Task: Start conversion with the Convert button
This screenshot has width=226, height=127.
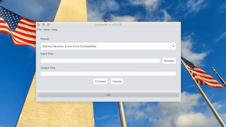Action: coord(100,81)
